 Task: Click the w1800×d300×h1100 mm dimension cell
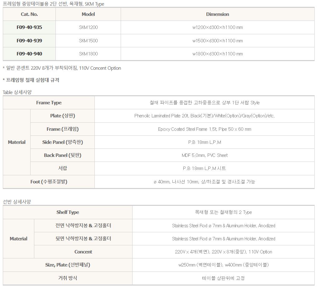(217, 54)
